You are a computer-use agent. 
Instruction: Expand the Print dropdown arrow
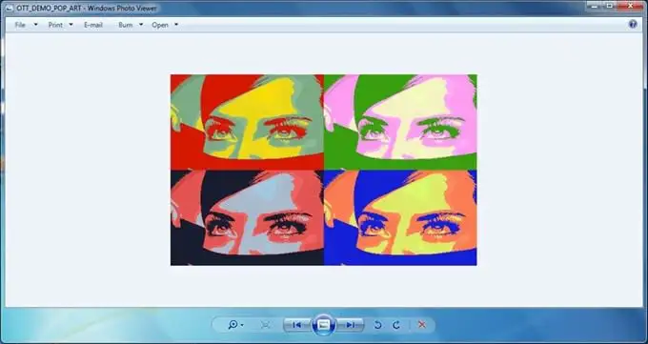click(71, 25)
